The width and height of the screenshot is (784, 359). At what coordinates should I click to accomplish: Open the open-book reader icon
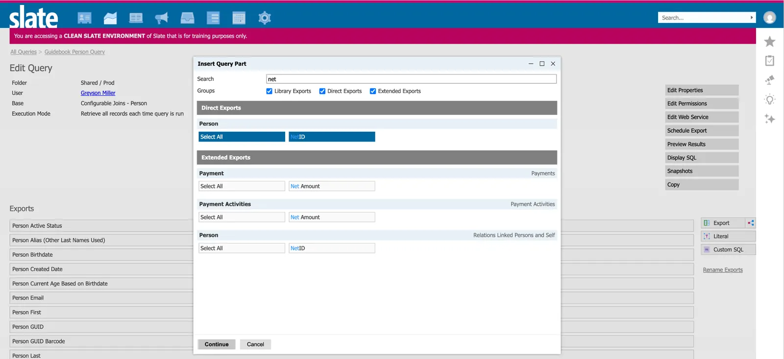coord(136,18)
